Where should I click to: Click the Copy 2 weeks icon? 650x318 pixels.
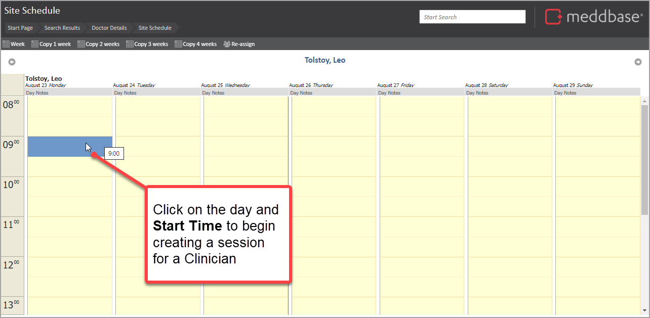tap(81, 44)
